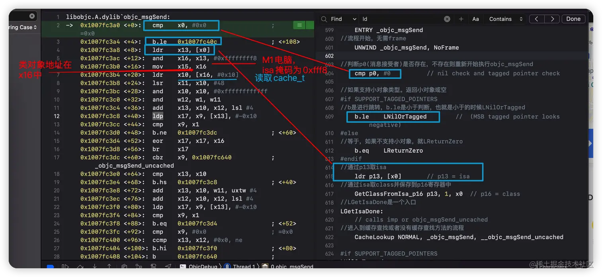
Task: Open the Debug View Hierarchy button
Action: [124, 267]
